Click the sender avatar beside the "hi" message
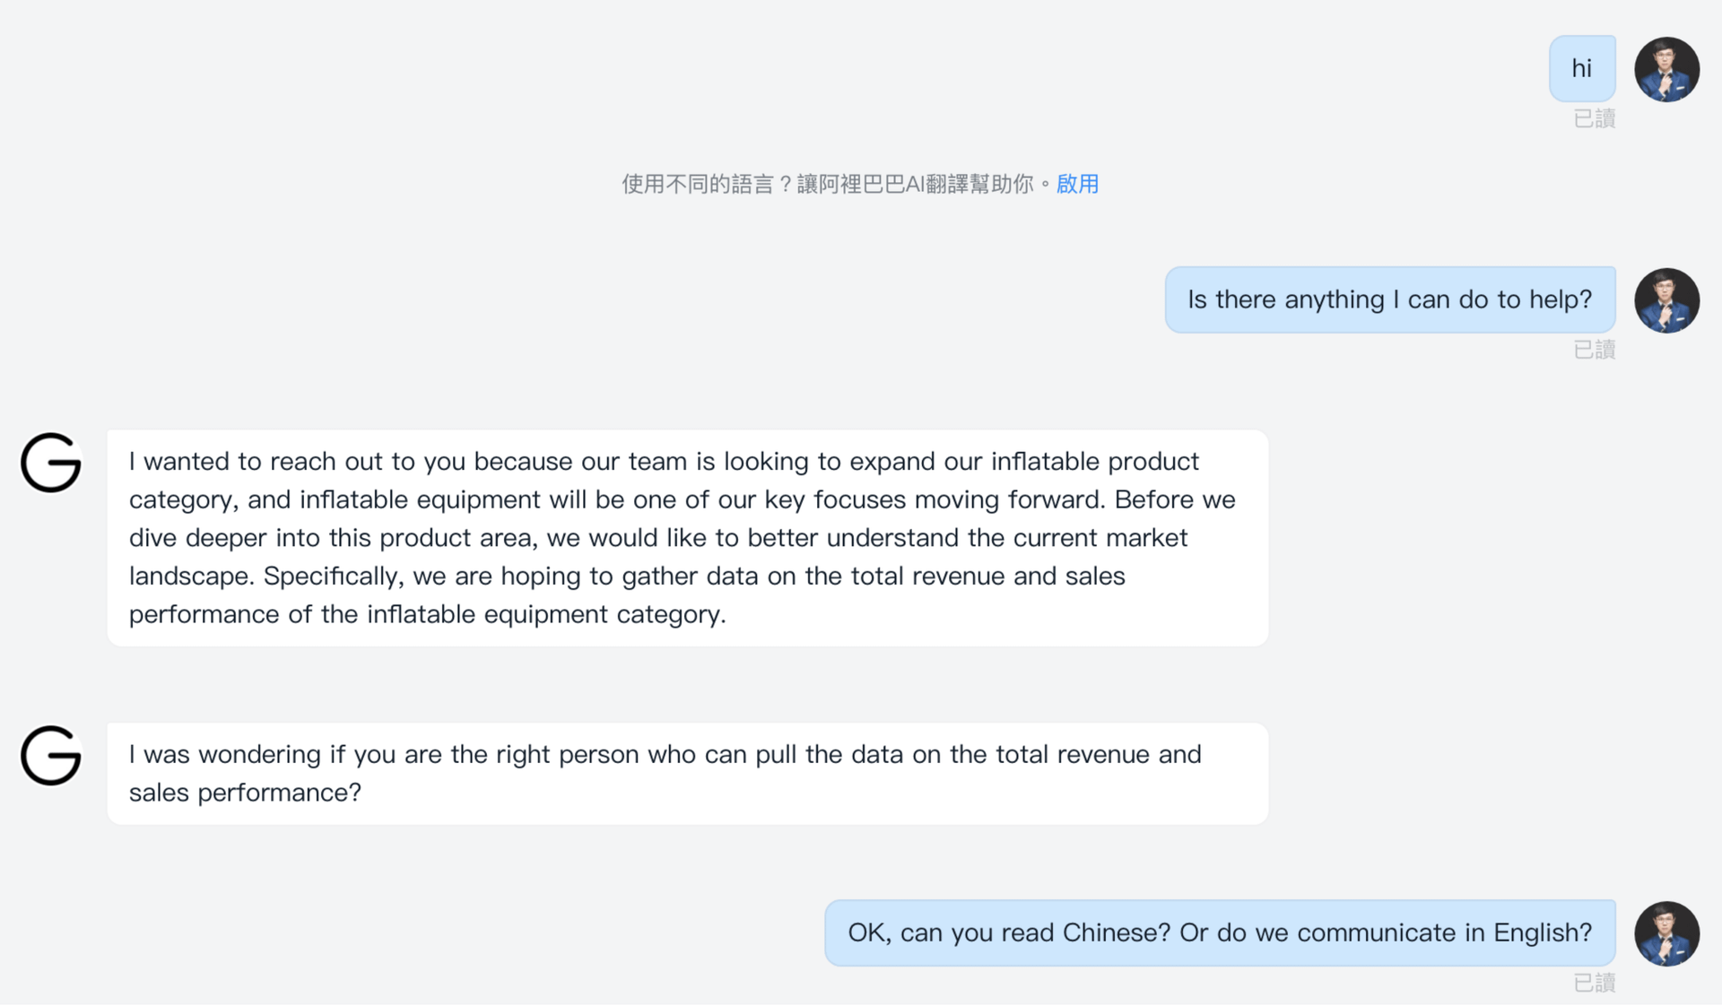Viewport: 1722px width, 1006px height. click(x=1666, y=69)
